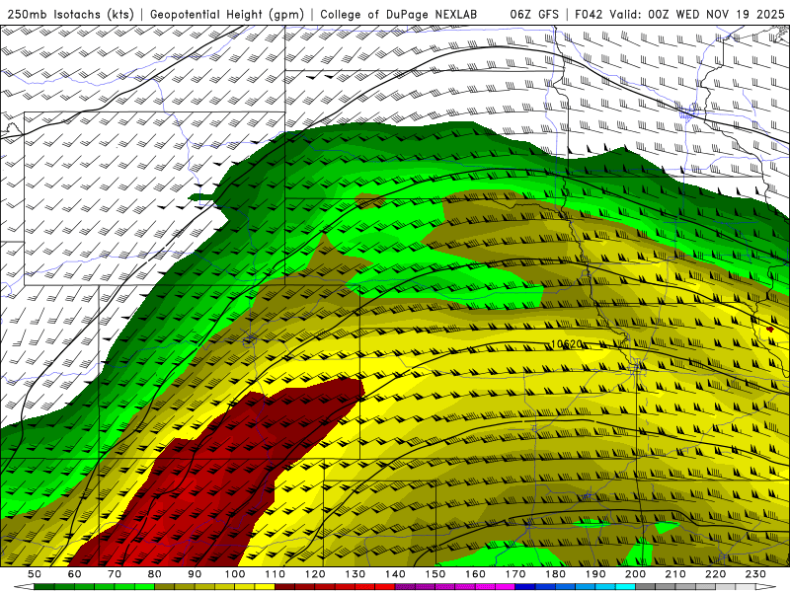Click the 'F042 Valid: 00Z WED NOV 19 2025' text
This screenshot has width=790, height=592.
click(679, 14)
